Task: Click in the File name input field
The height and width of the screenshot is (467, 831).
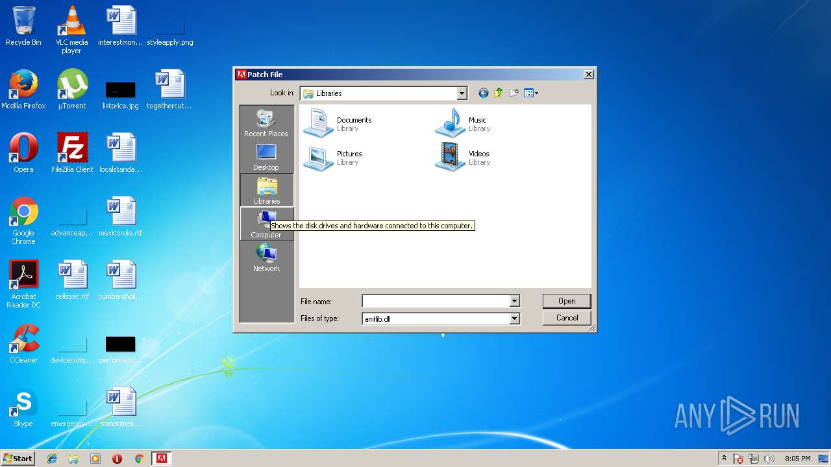Action: pyautogui.click(x=436, y=301)
